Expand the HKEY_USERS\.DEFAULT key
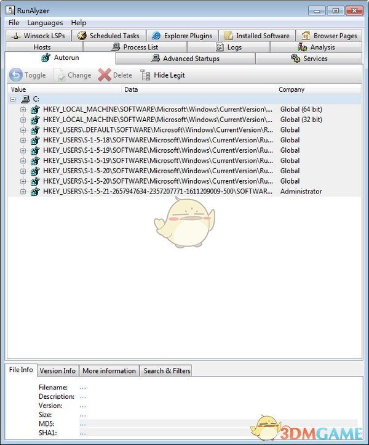Viewport: 369px width, 445px height. tap(23, 130)
